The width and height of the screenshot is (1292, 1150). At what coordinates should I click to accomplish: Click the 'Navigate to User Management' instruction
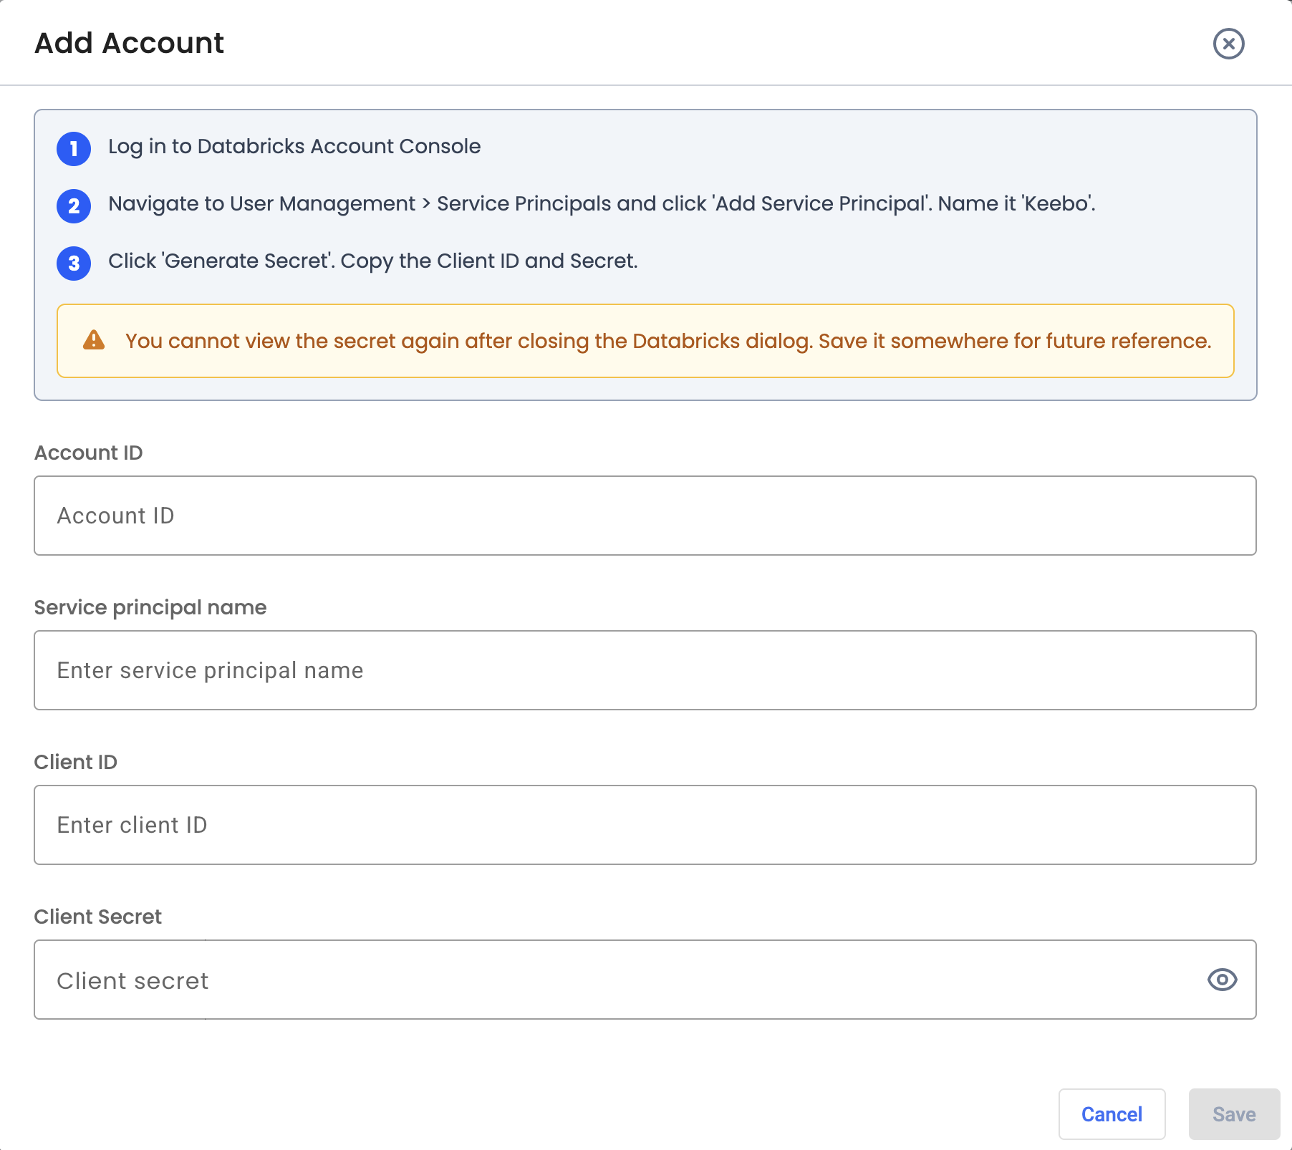(602, 204)
